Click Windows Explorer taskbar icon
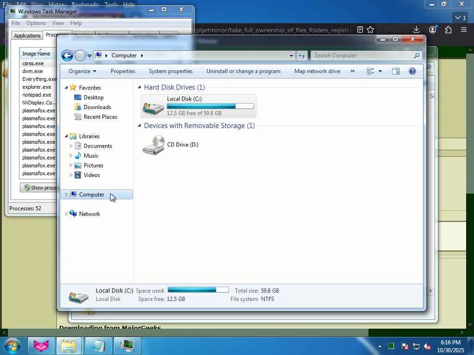Viewport: 474px width, 355px height. click(x=69, y=346)
